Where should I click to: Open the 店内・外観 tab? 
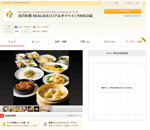click(61, 42)
